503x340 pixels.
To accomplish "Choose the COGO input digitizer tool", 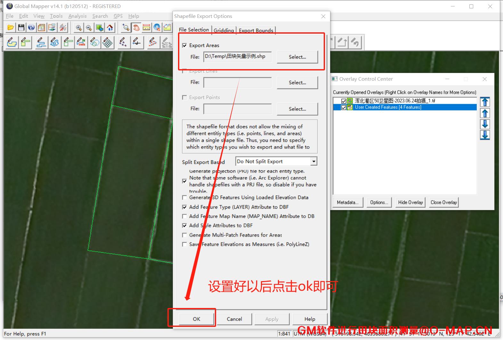I will coord(81,42).
